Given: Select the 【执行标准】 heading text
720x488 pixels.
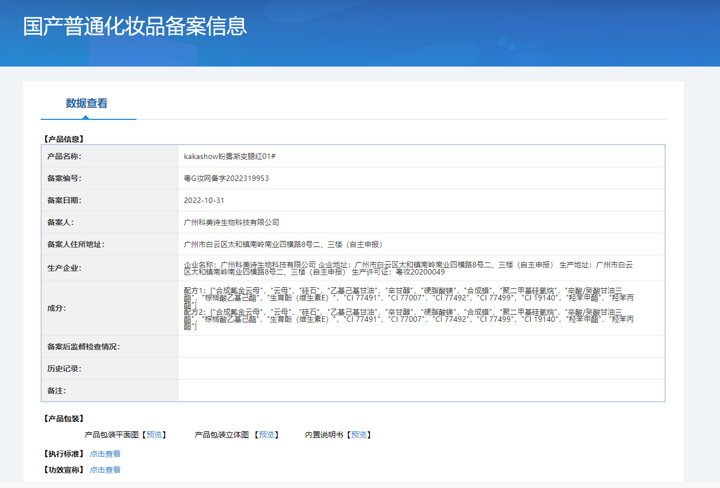Looking at the screenshot, I should tap(63, 454).
